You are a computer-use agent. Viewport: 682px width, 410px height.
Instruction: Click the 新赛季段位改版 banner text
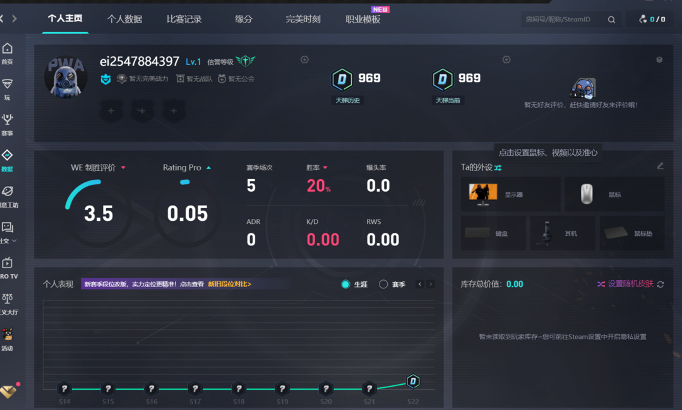(144, 284)
